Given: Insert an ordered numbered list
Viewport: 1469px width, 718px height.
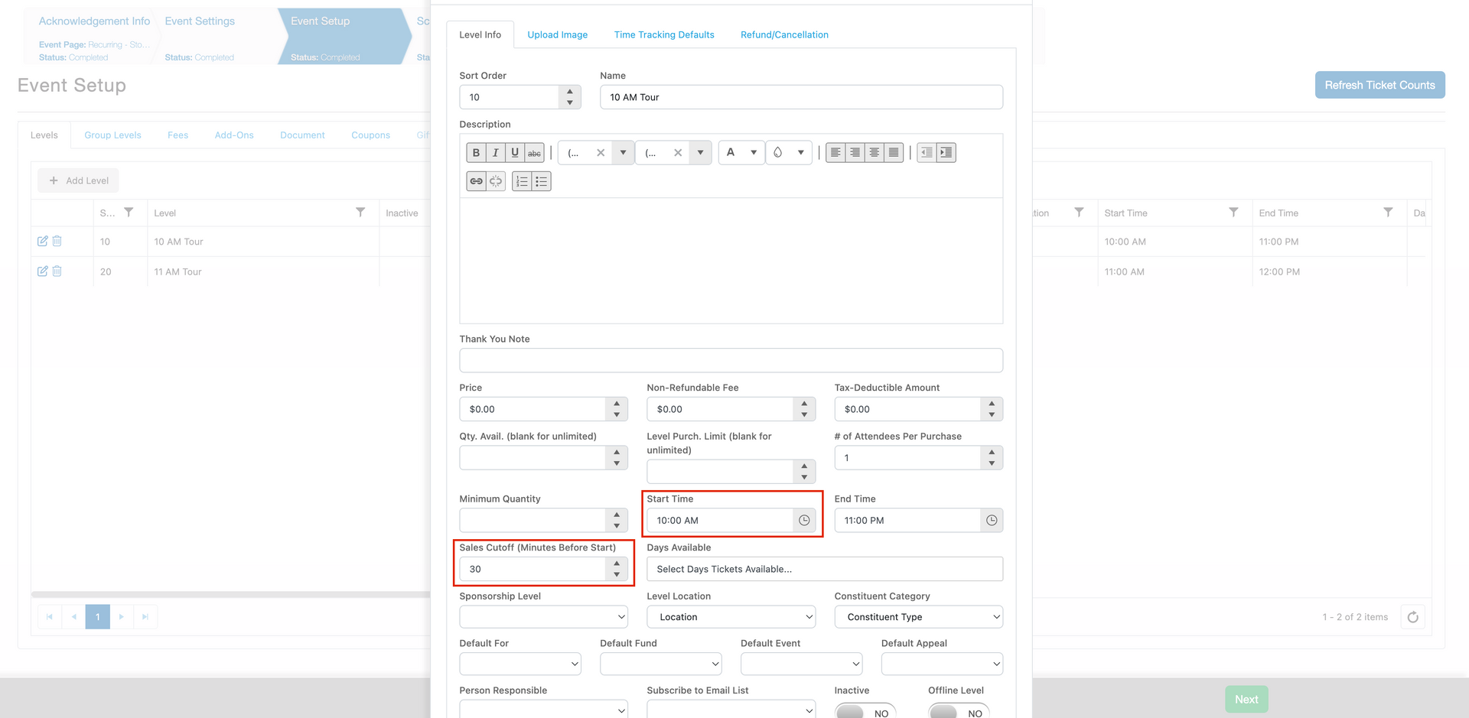Looking at the screenshot, I should pyautogui.click(x=522, y=181).
